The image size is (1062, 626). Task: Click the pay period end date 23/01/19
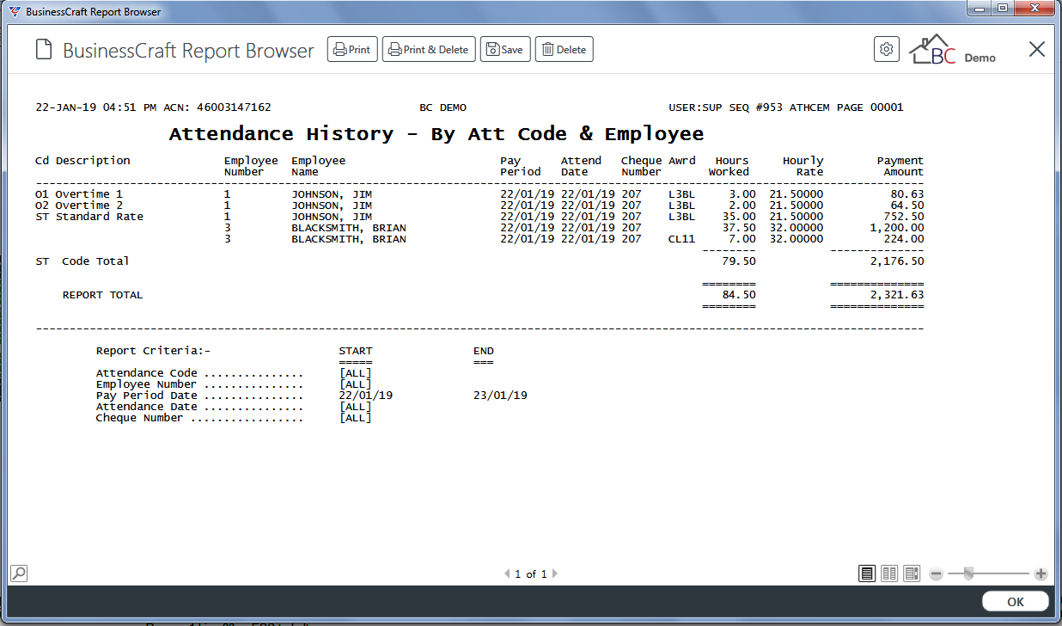500,396
